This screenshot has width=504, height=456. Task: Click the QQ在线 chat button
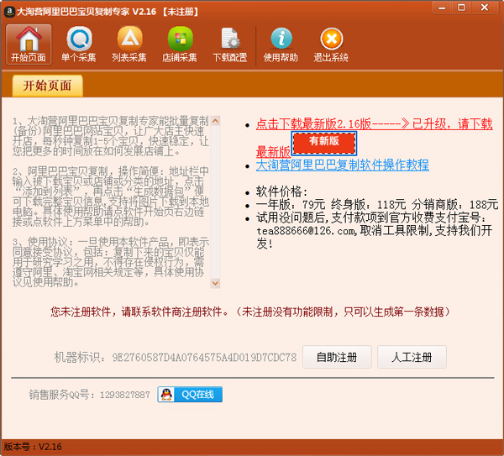(190, 395)
